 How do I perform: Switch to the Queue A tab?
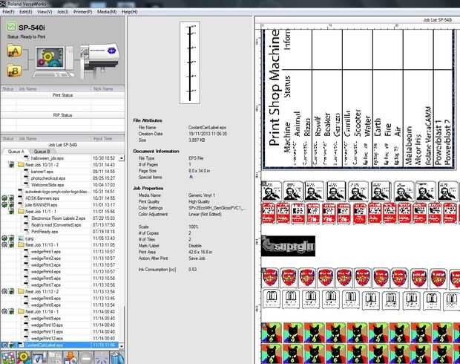coord(16,152)
